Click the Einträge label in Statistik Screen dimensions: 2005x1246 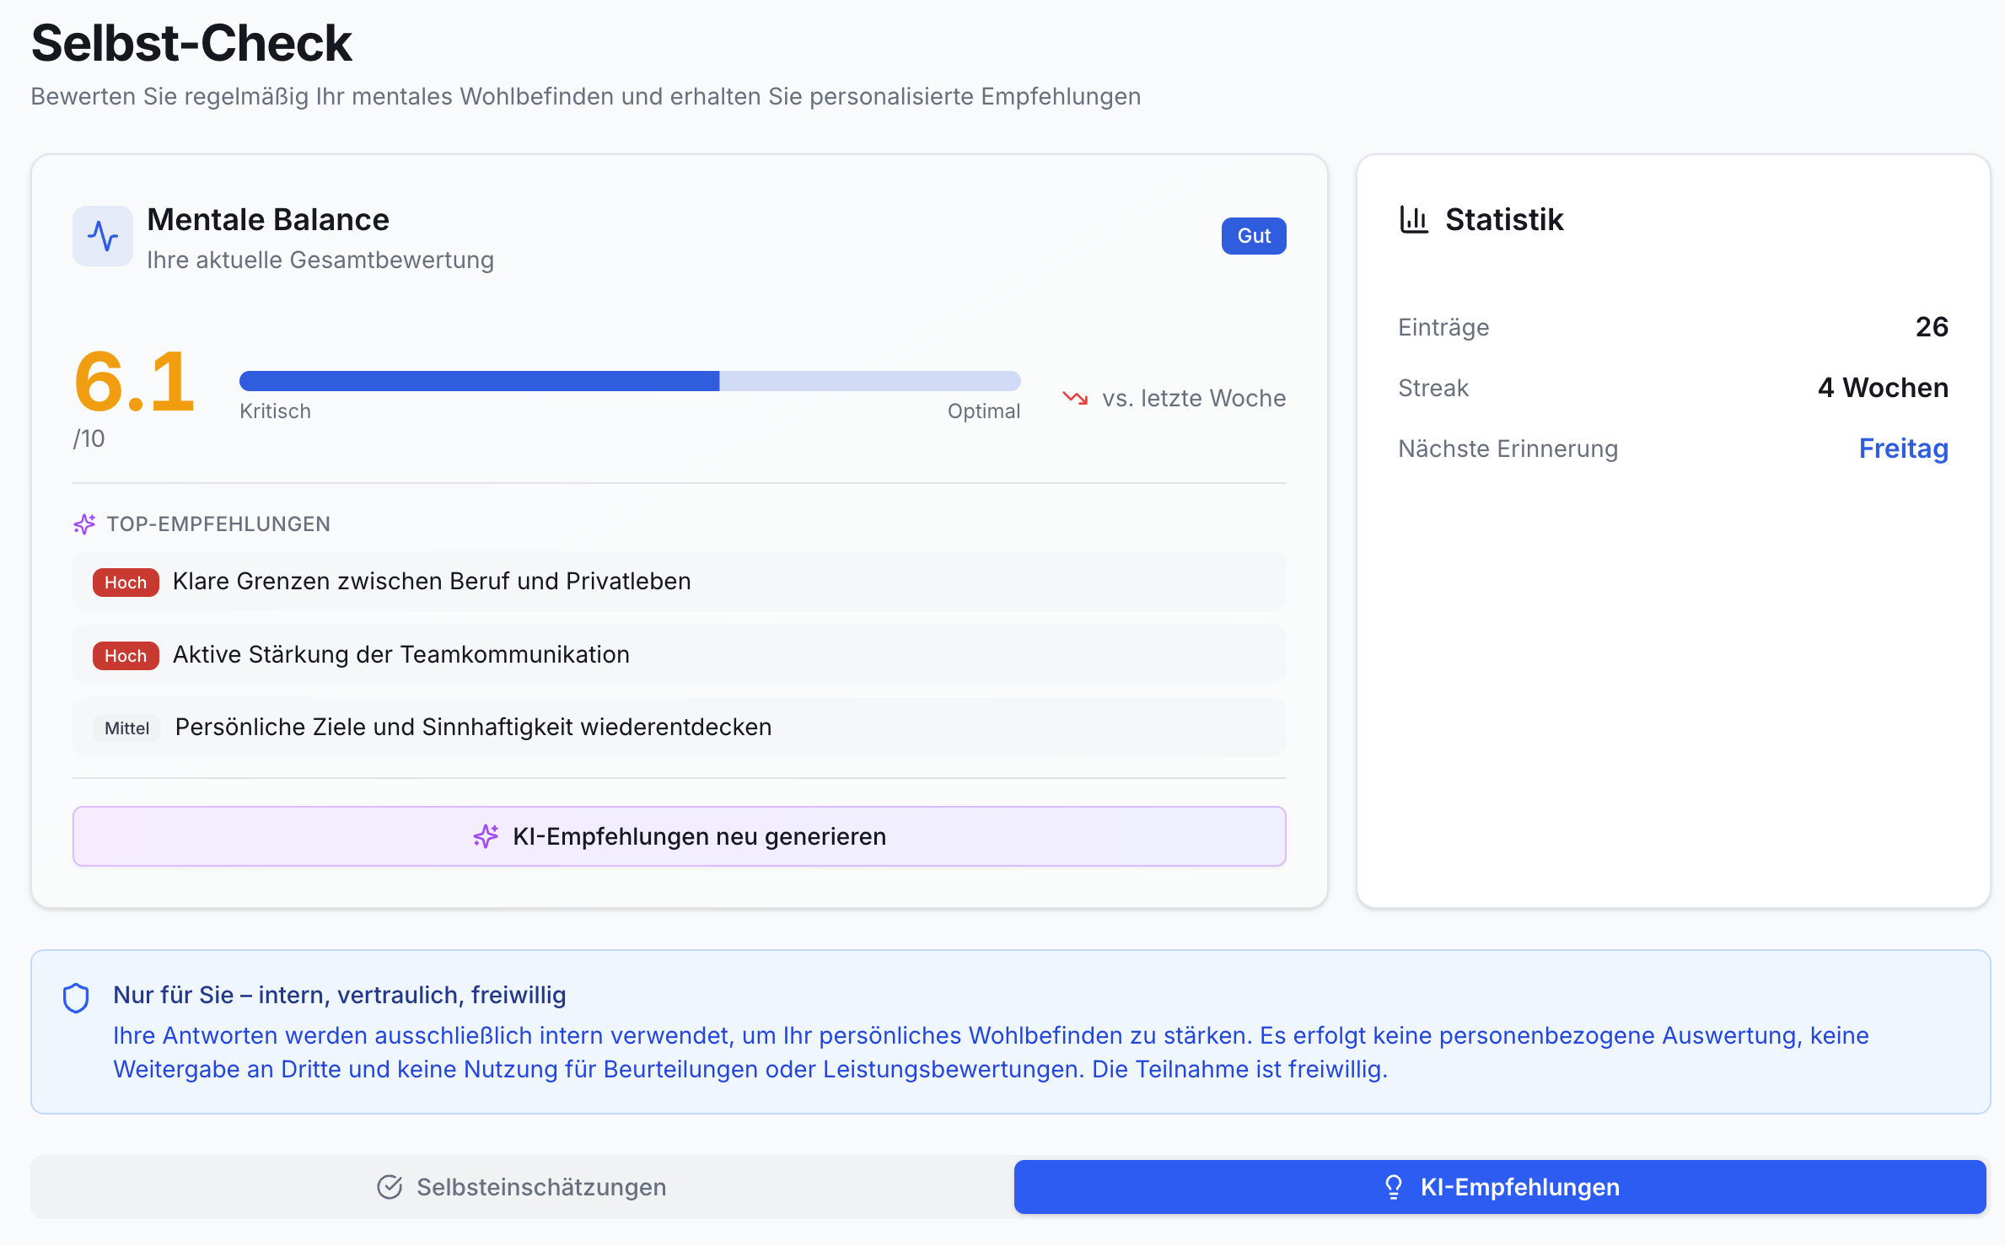pos(1443,327)
